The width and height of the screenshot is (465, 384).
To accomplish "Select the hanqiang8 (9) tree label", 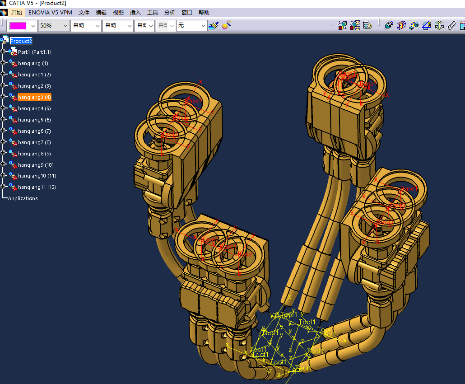I will click(34, 154).
